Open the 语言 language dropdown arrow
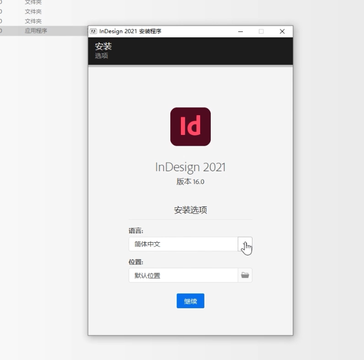The width and height of the screenshot is (364, 360). 245,244
